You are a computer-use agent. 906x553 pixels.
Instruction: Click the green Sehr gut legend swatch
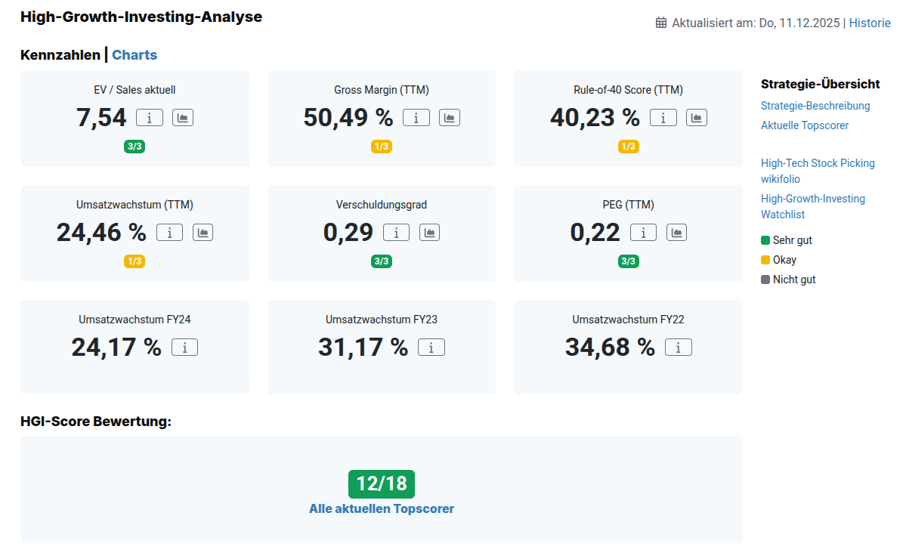point(765,240)
